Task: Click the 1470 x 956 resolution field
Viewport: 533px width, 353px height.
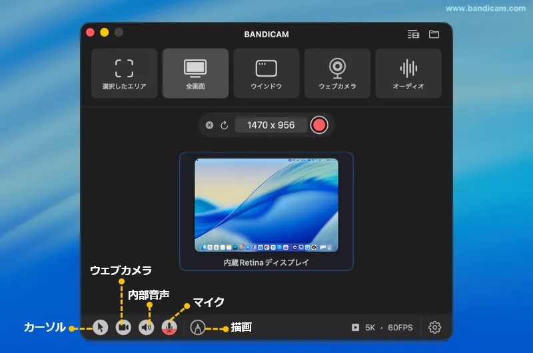Action: (x=271, y=125)
